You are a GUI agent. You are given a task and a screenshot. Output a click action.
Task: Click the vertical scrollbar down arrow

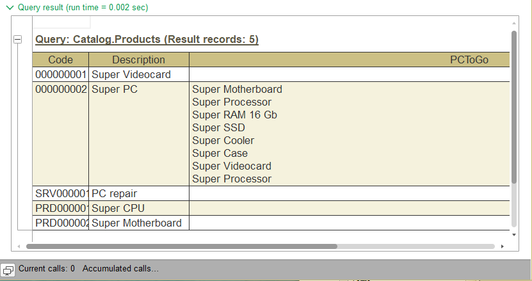coord(513,234)
